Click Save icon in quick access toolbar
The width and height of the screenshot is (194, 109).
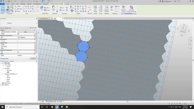(x=9, y=1)
